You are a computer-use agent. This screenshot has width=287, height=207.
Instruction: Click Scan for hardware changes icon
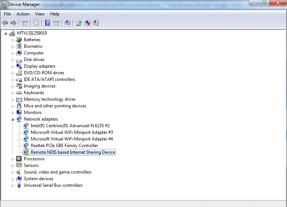[68, 23]
